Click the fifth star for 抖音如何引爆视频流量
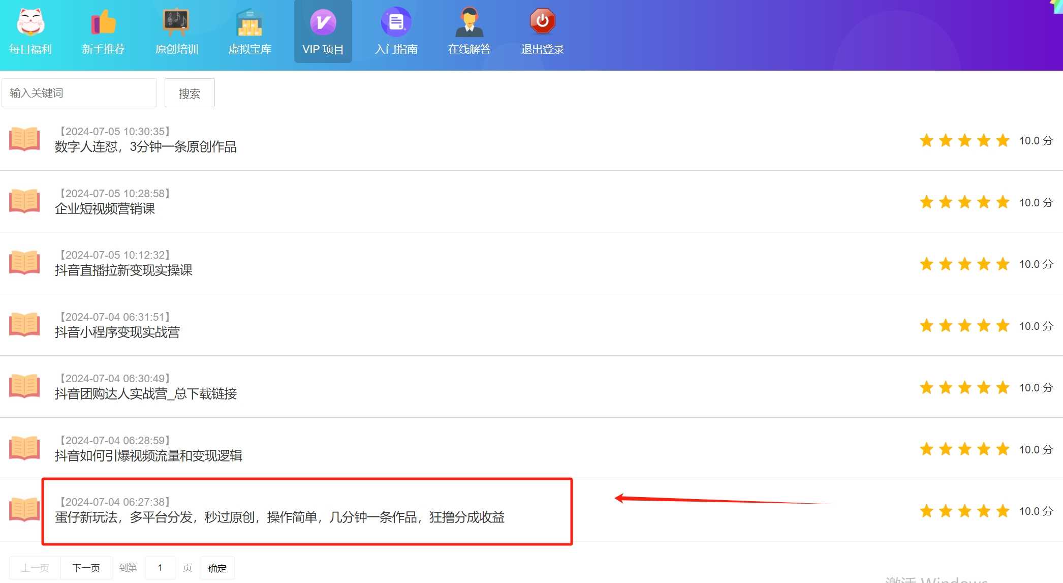This screenshot has width=1063, height=583. (1003, 449)
